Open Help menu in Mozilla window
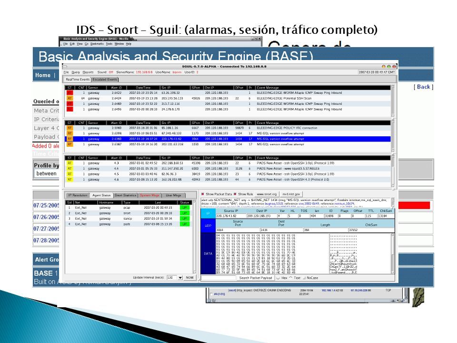 129,44
